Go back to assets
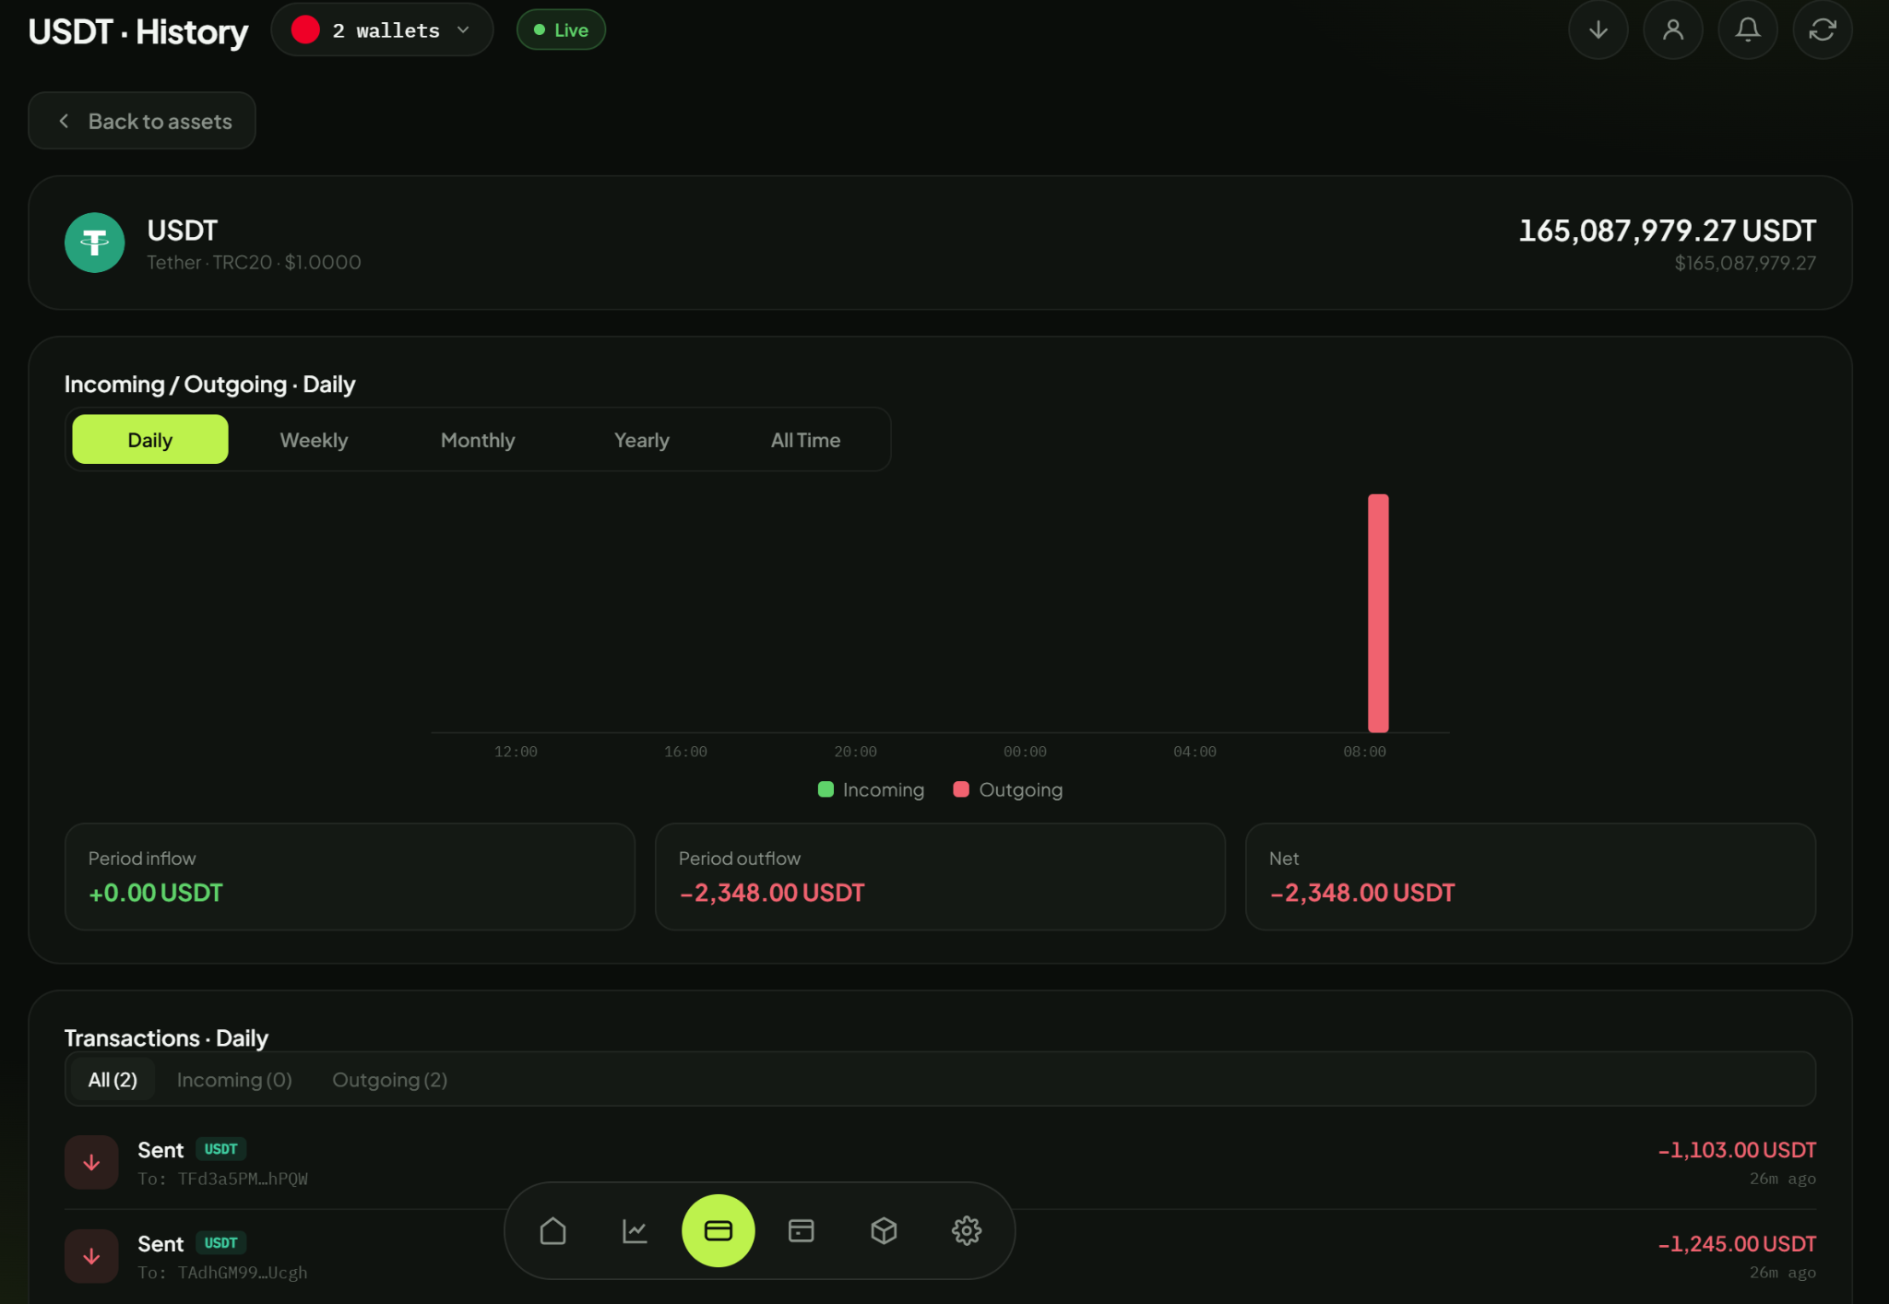The height and width of the screenshot is (1304, 1889). tap(142, 121)
